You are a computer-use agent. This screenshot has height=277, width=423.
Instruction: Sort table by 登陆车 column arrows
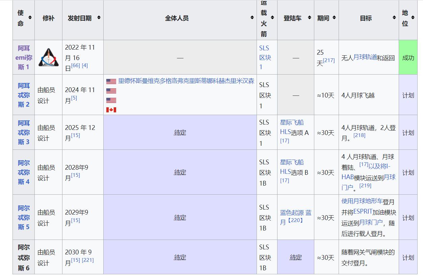click(x=309, y=18)
